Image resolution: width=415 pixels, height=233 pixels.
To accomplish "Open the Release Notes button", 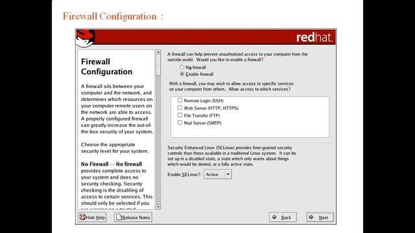I will (x=133, y=217).
